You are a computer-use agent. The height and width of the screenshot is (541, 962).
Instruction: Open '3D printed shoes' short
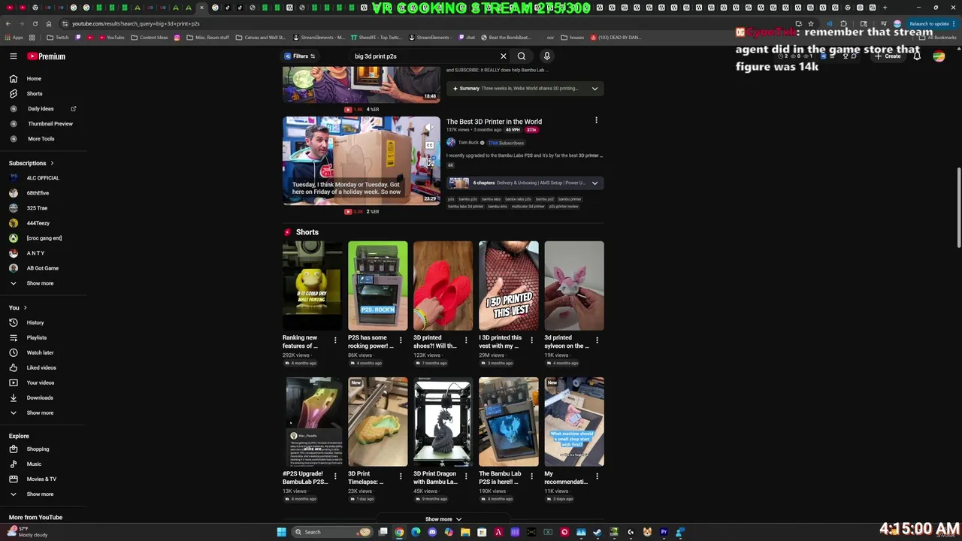443,286
